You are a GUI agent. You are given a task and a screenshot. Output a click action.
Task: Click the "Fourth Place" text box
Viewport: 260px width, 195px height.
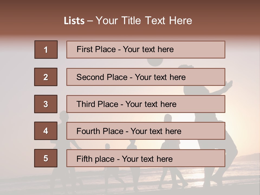[x=146, y=131]
